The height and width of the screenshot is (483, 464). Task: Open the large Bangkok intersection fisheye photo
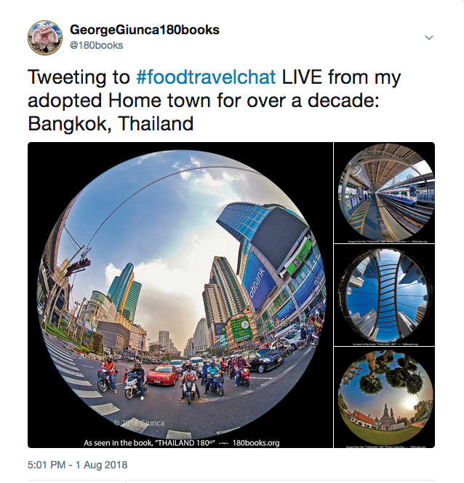tap(180, 295)
